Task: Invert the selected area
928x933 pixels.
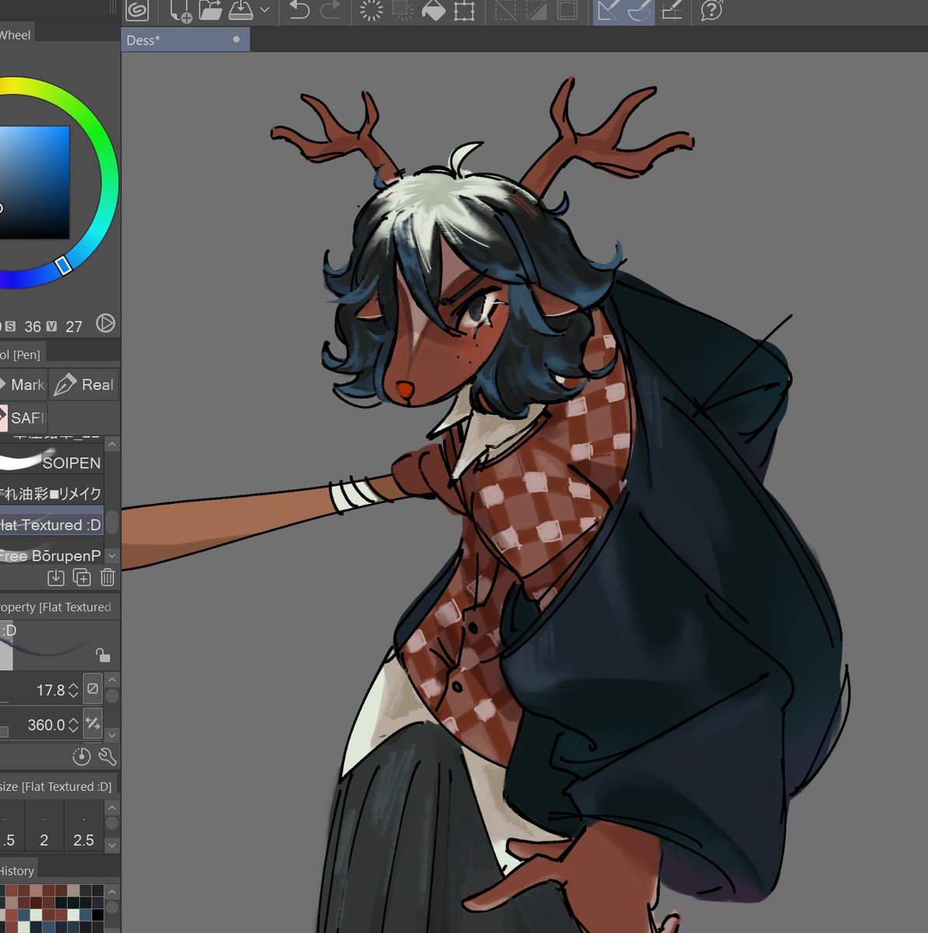Action: tap(537, 10)
